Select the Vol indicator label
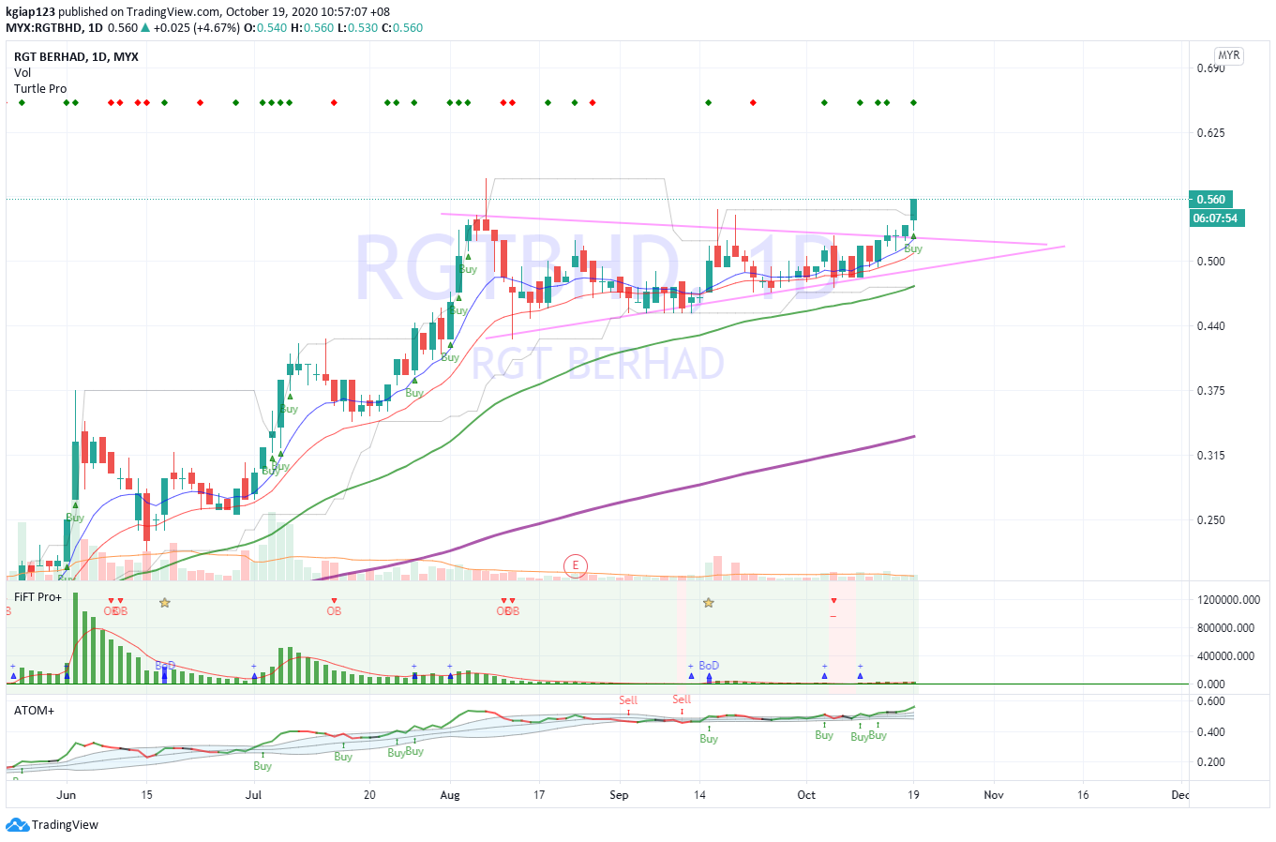1276x842 pixels. coord(23,73)
